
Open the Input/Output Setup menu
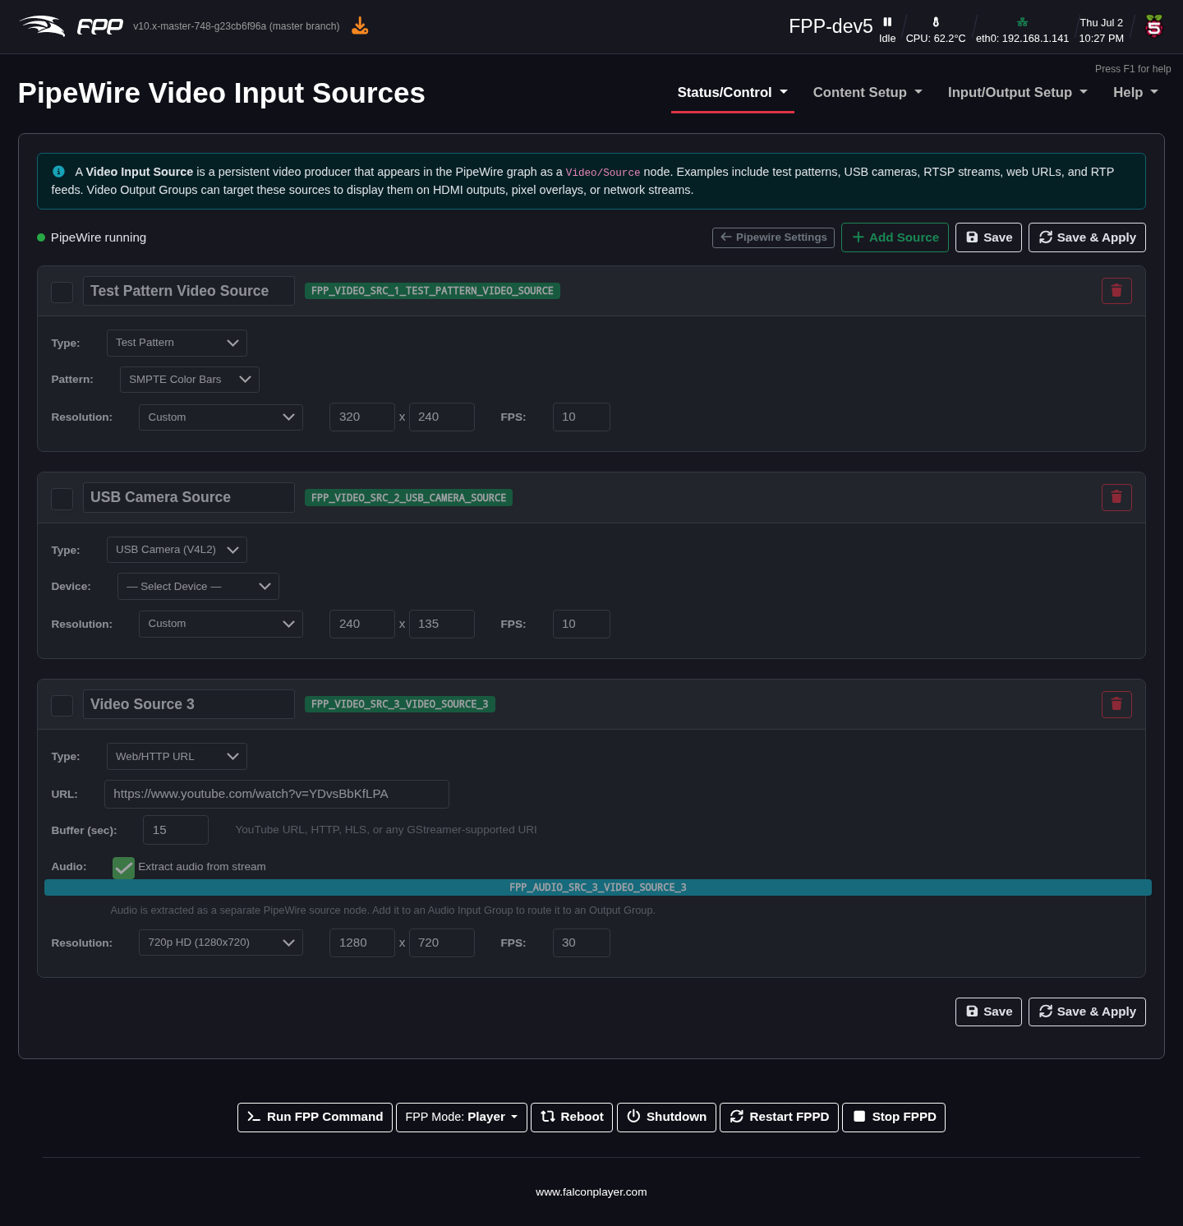pyautogui.click(x=1018, y=93)
